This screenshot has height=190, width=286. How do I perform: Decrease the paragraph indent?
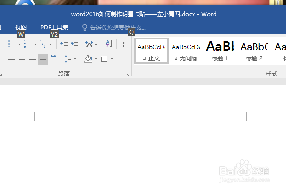click(64, 44)
